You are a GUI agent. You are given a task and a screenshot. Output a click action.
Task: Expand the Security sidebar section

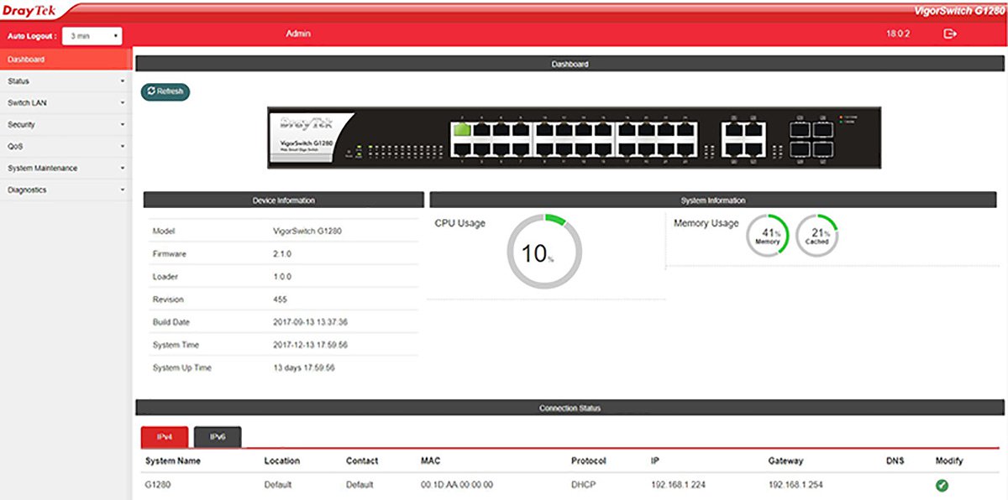click(x=66, y=125)
